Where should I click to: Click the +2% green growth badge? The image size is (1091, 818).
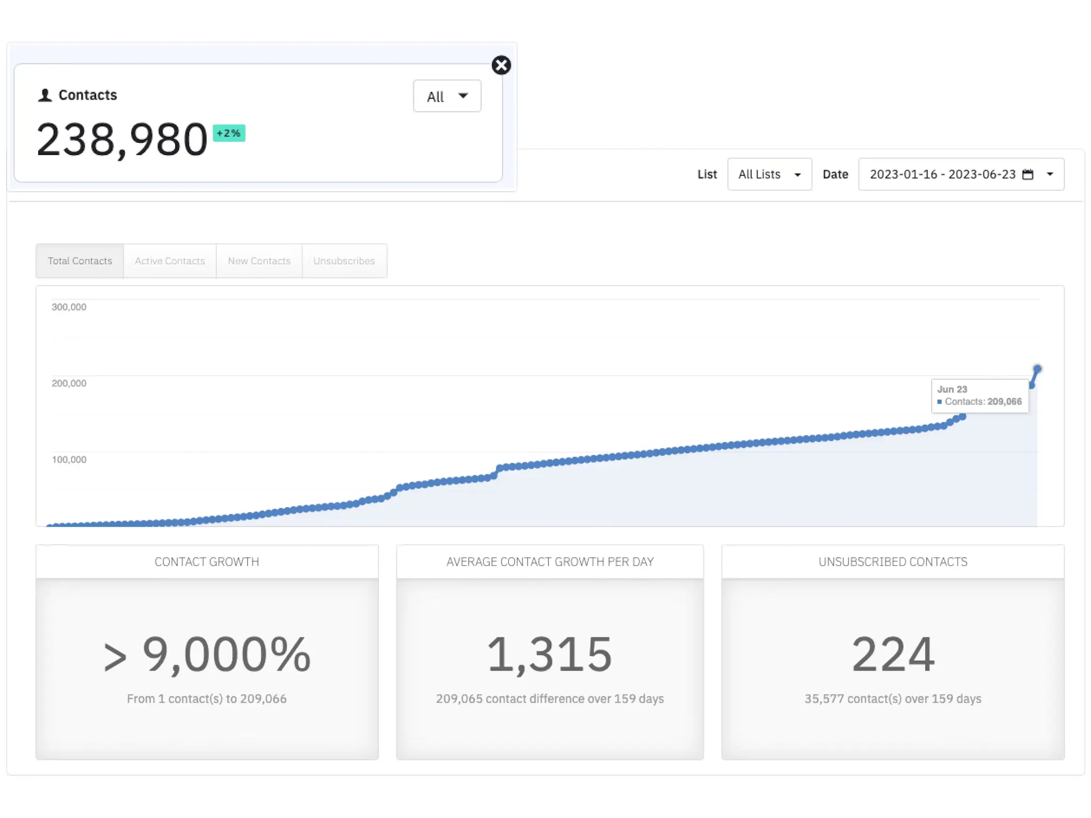229,133
